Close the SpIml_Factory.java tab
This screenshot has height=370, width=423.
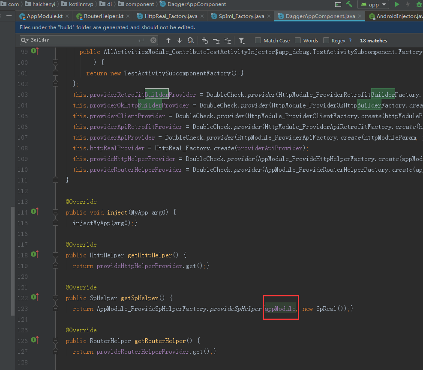269,16
